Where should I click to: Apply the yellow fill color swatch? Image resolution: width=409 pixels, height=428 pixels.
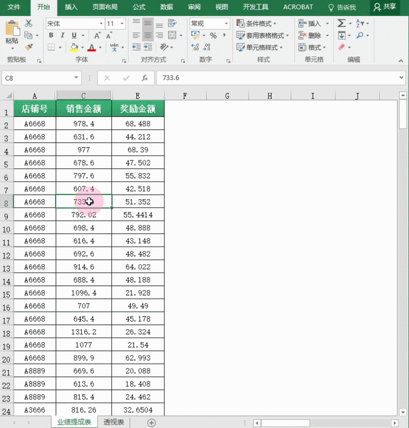point(74,47)
